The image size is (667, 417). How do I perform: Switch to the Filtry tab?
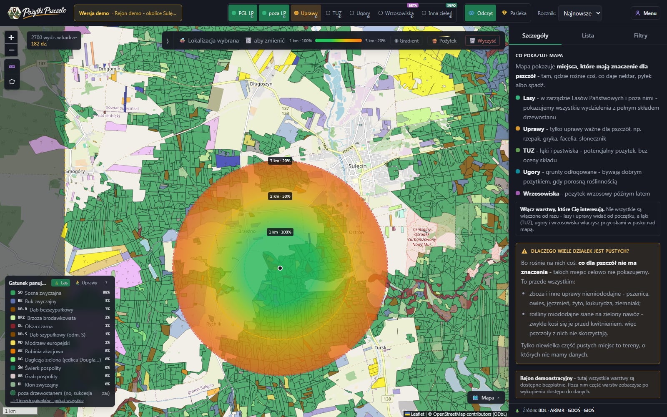click(640, 35)
